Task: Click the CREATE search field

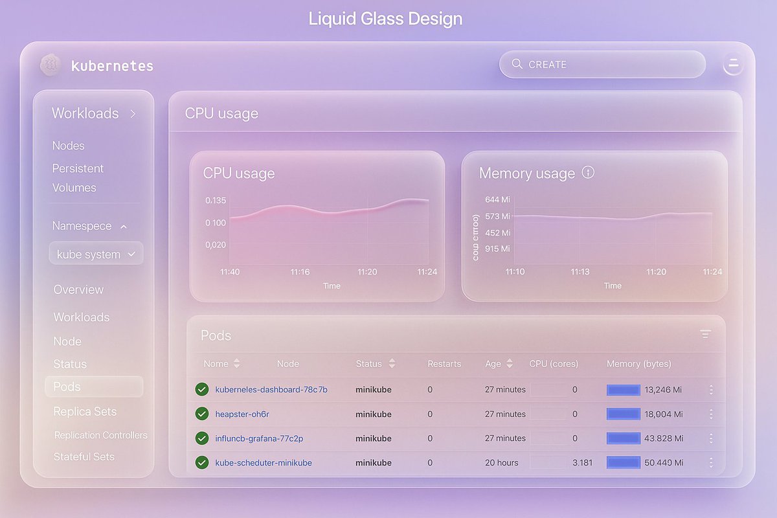Action: (602, 64)
